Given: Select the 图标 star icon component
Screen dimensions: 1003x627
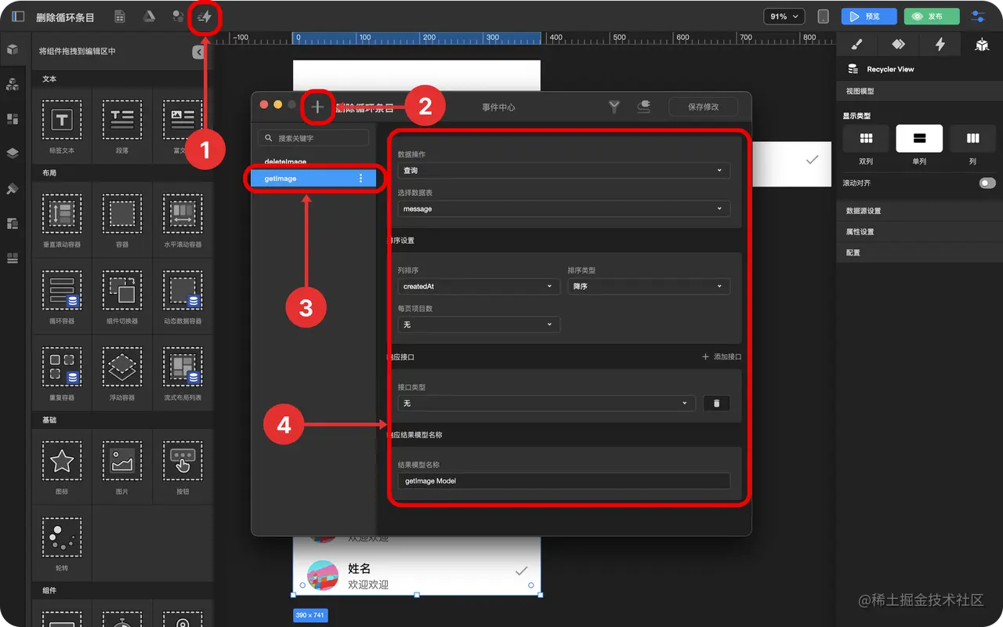Looking at the screenshot, I should (62, 466).
